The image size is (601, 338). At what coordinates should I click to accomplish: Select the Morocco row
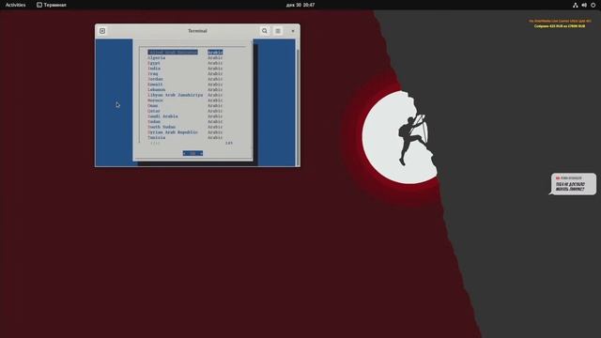(x=185, y=100)
